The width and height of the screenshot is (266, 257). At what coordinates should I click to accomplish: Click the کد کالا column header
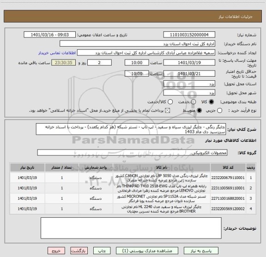coord(228,167)
